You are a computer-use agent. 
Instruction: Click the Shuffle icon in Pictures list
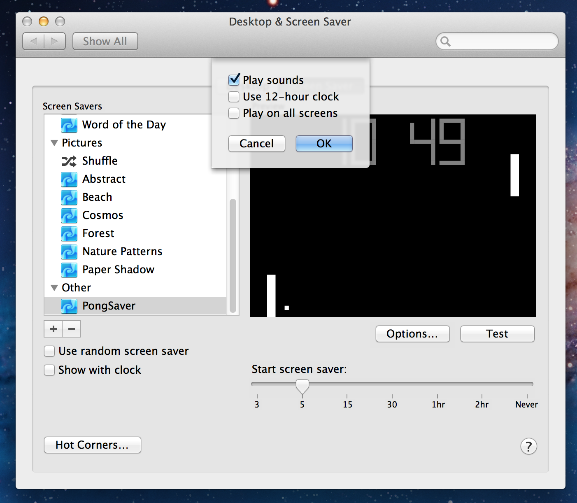(69, 161)
